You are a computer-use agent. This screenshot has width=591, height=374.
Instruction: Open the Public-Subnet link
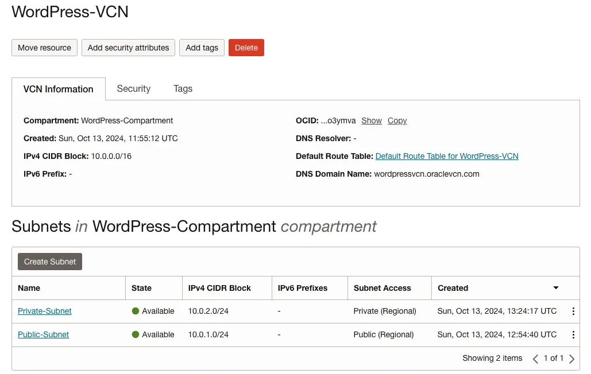coord(44,334)
